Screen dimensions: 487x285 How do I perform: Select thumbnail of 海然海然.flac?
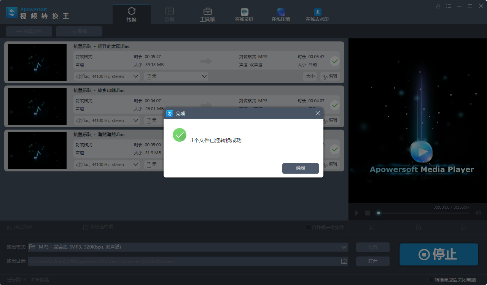(37, 150)
